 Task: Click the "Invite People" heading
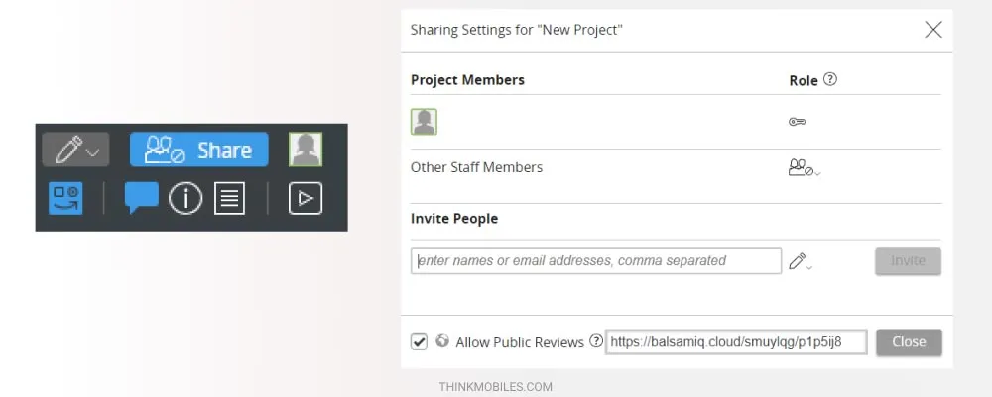coord(454,219)
